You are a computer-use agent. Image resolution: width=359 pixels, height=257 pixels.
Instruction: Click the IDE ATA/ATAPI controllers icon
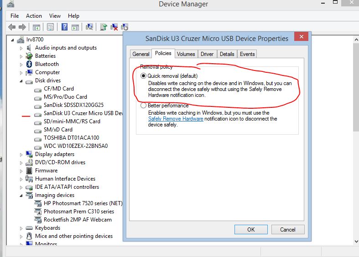[29, 187]
